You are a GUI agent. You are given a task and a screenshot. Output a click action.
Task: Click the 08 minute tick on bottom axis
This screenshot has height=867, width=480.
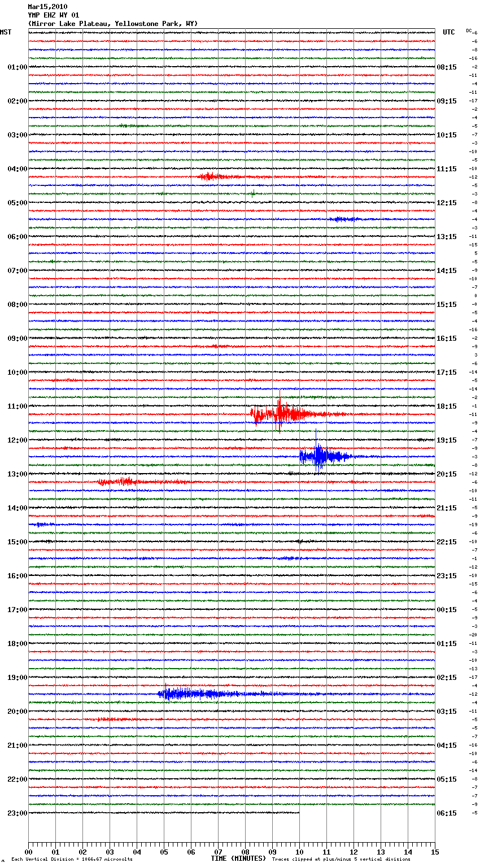pos(245,852)
